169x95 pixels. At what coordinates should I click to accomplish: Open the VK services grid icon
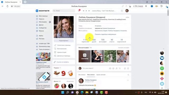point(122,11)
